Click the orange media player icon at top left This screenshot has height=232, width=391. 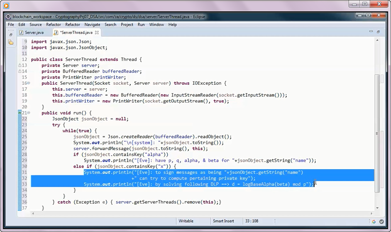pyautogui.click(x=6, y=5)
